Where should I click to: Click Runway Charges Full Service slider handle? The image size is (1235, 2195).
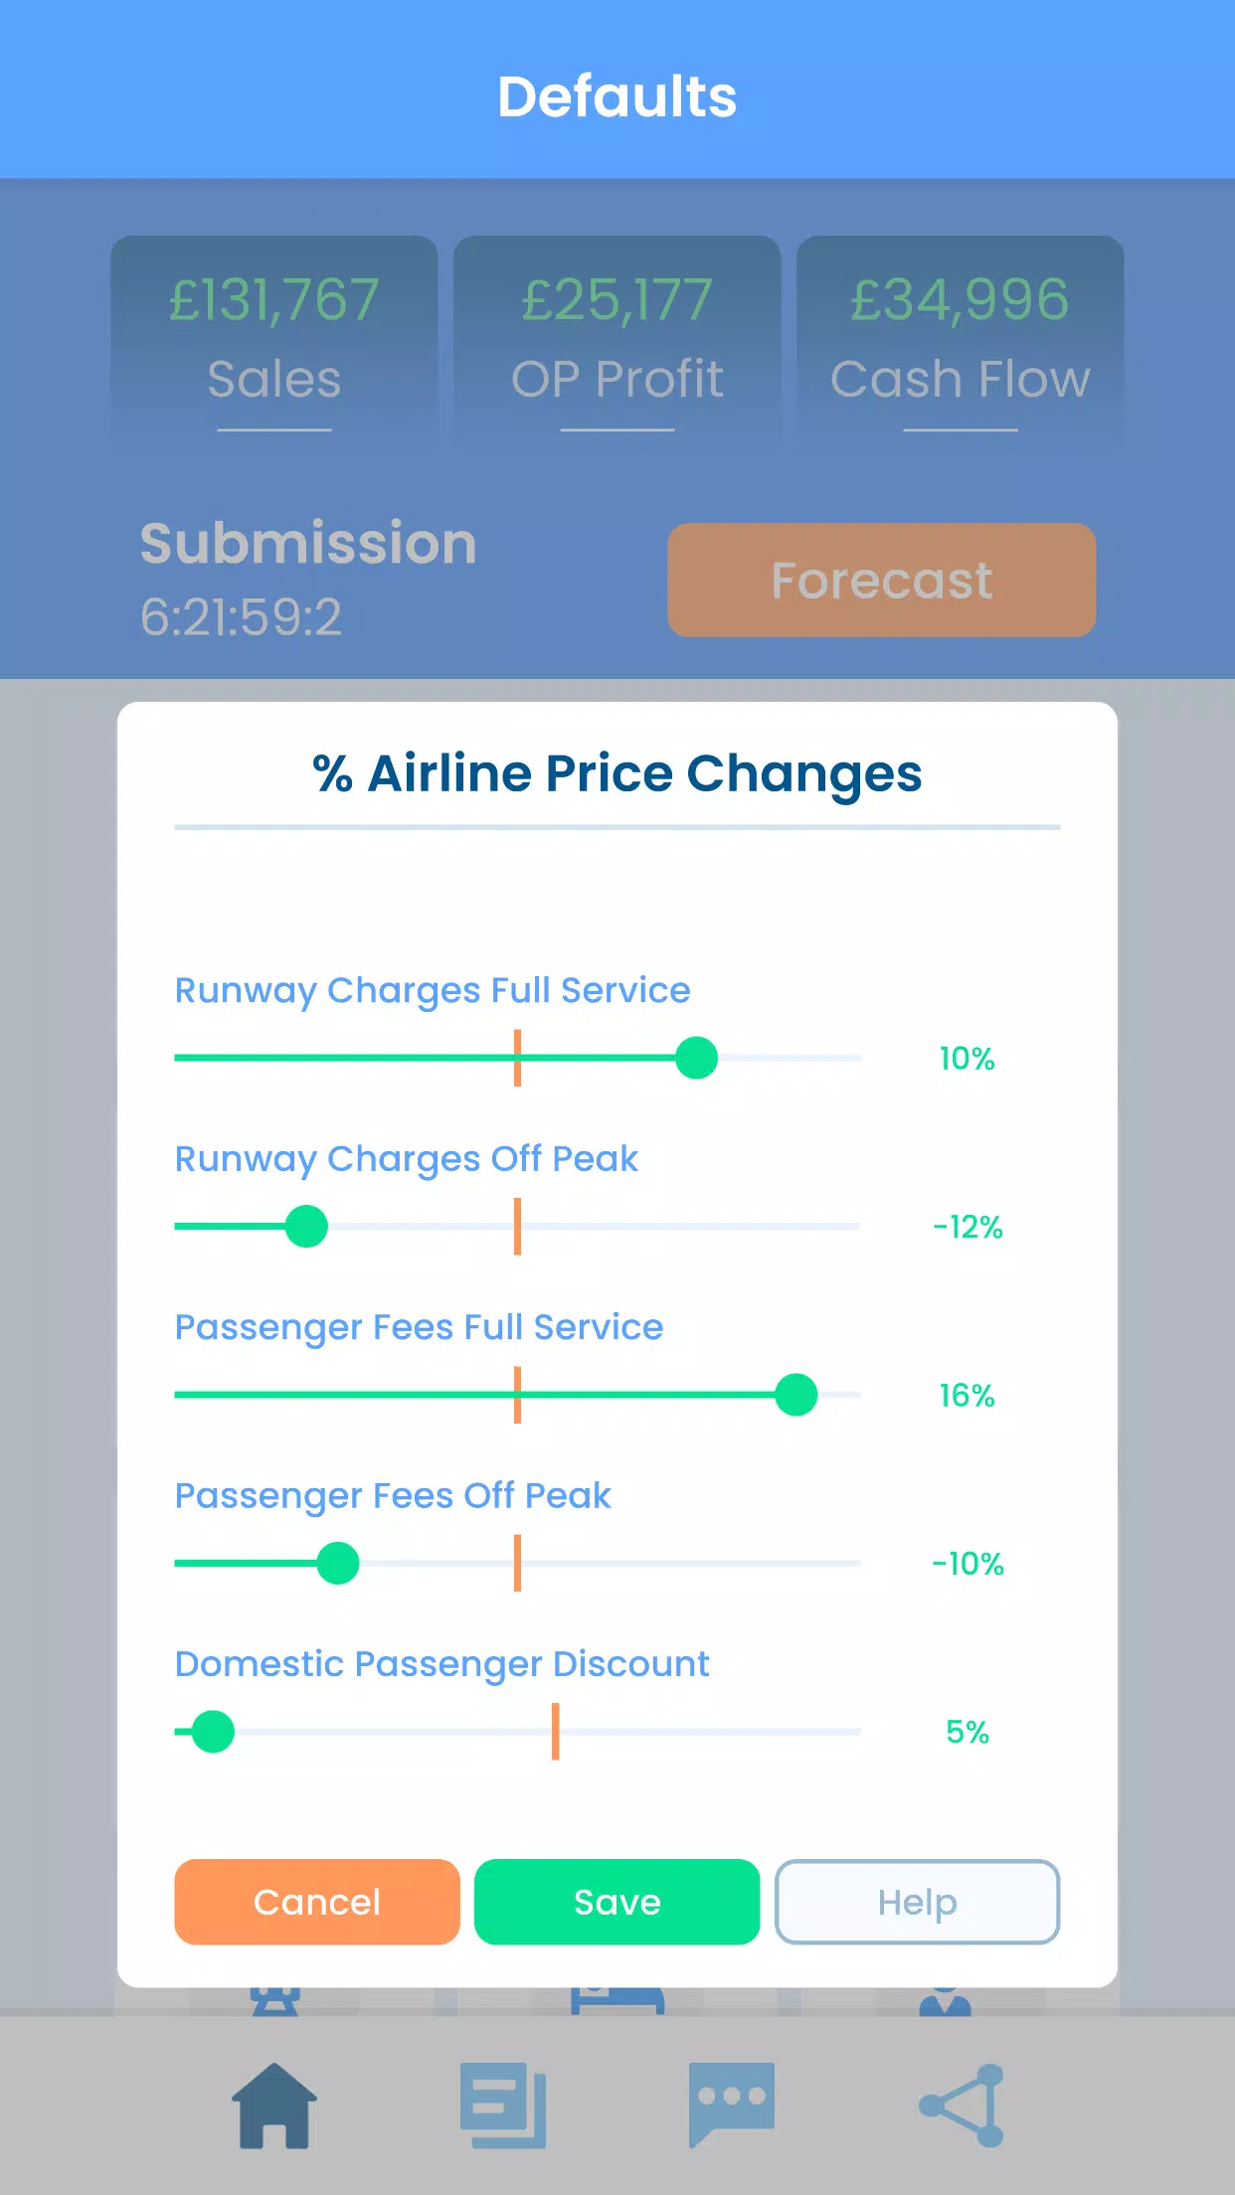pos(696,1058)
